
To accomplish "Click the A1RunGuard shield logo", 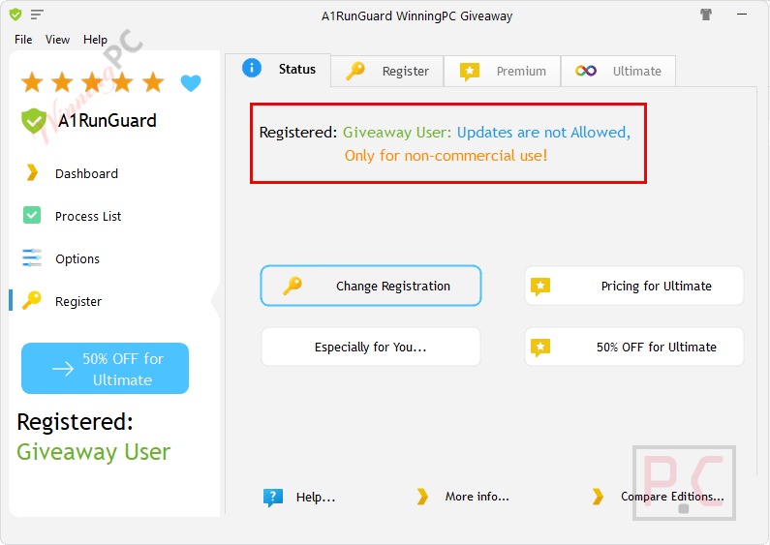I will (x=33, y=121).
